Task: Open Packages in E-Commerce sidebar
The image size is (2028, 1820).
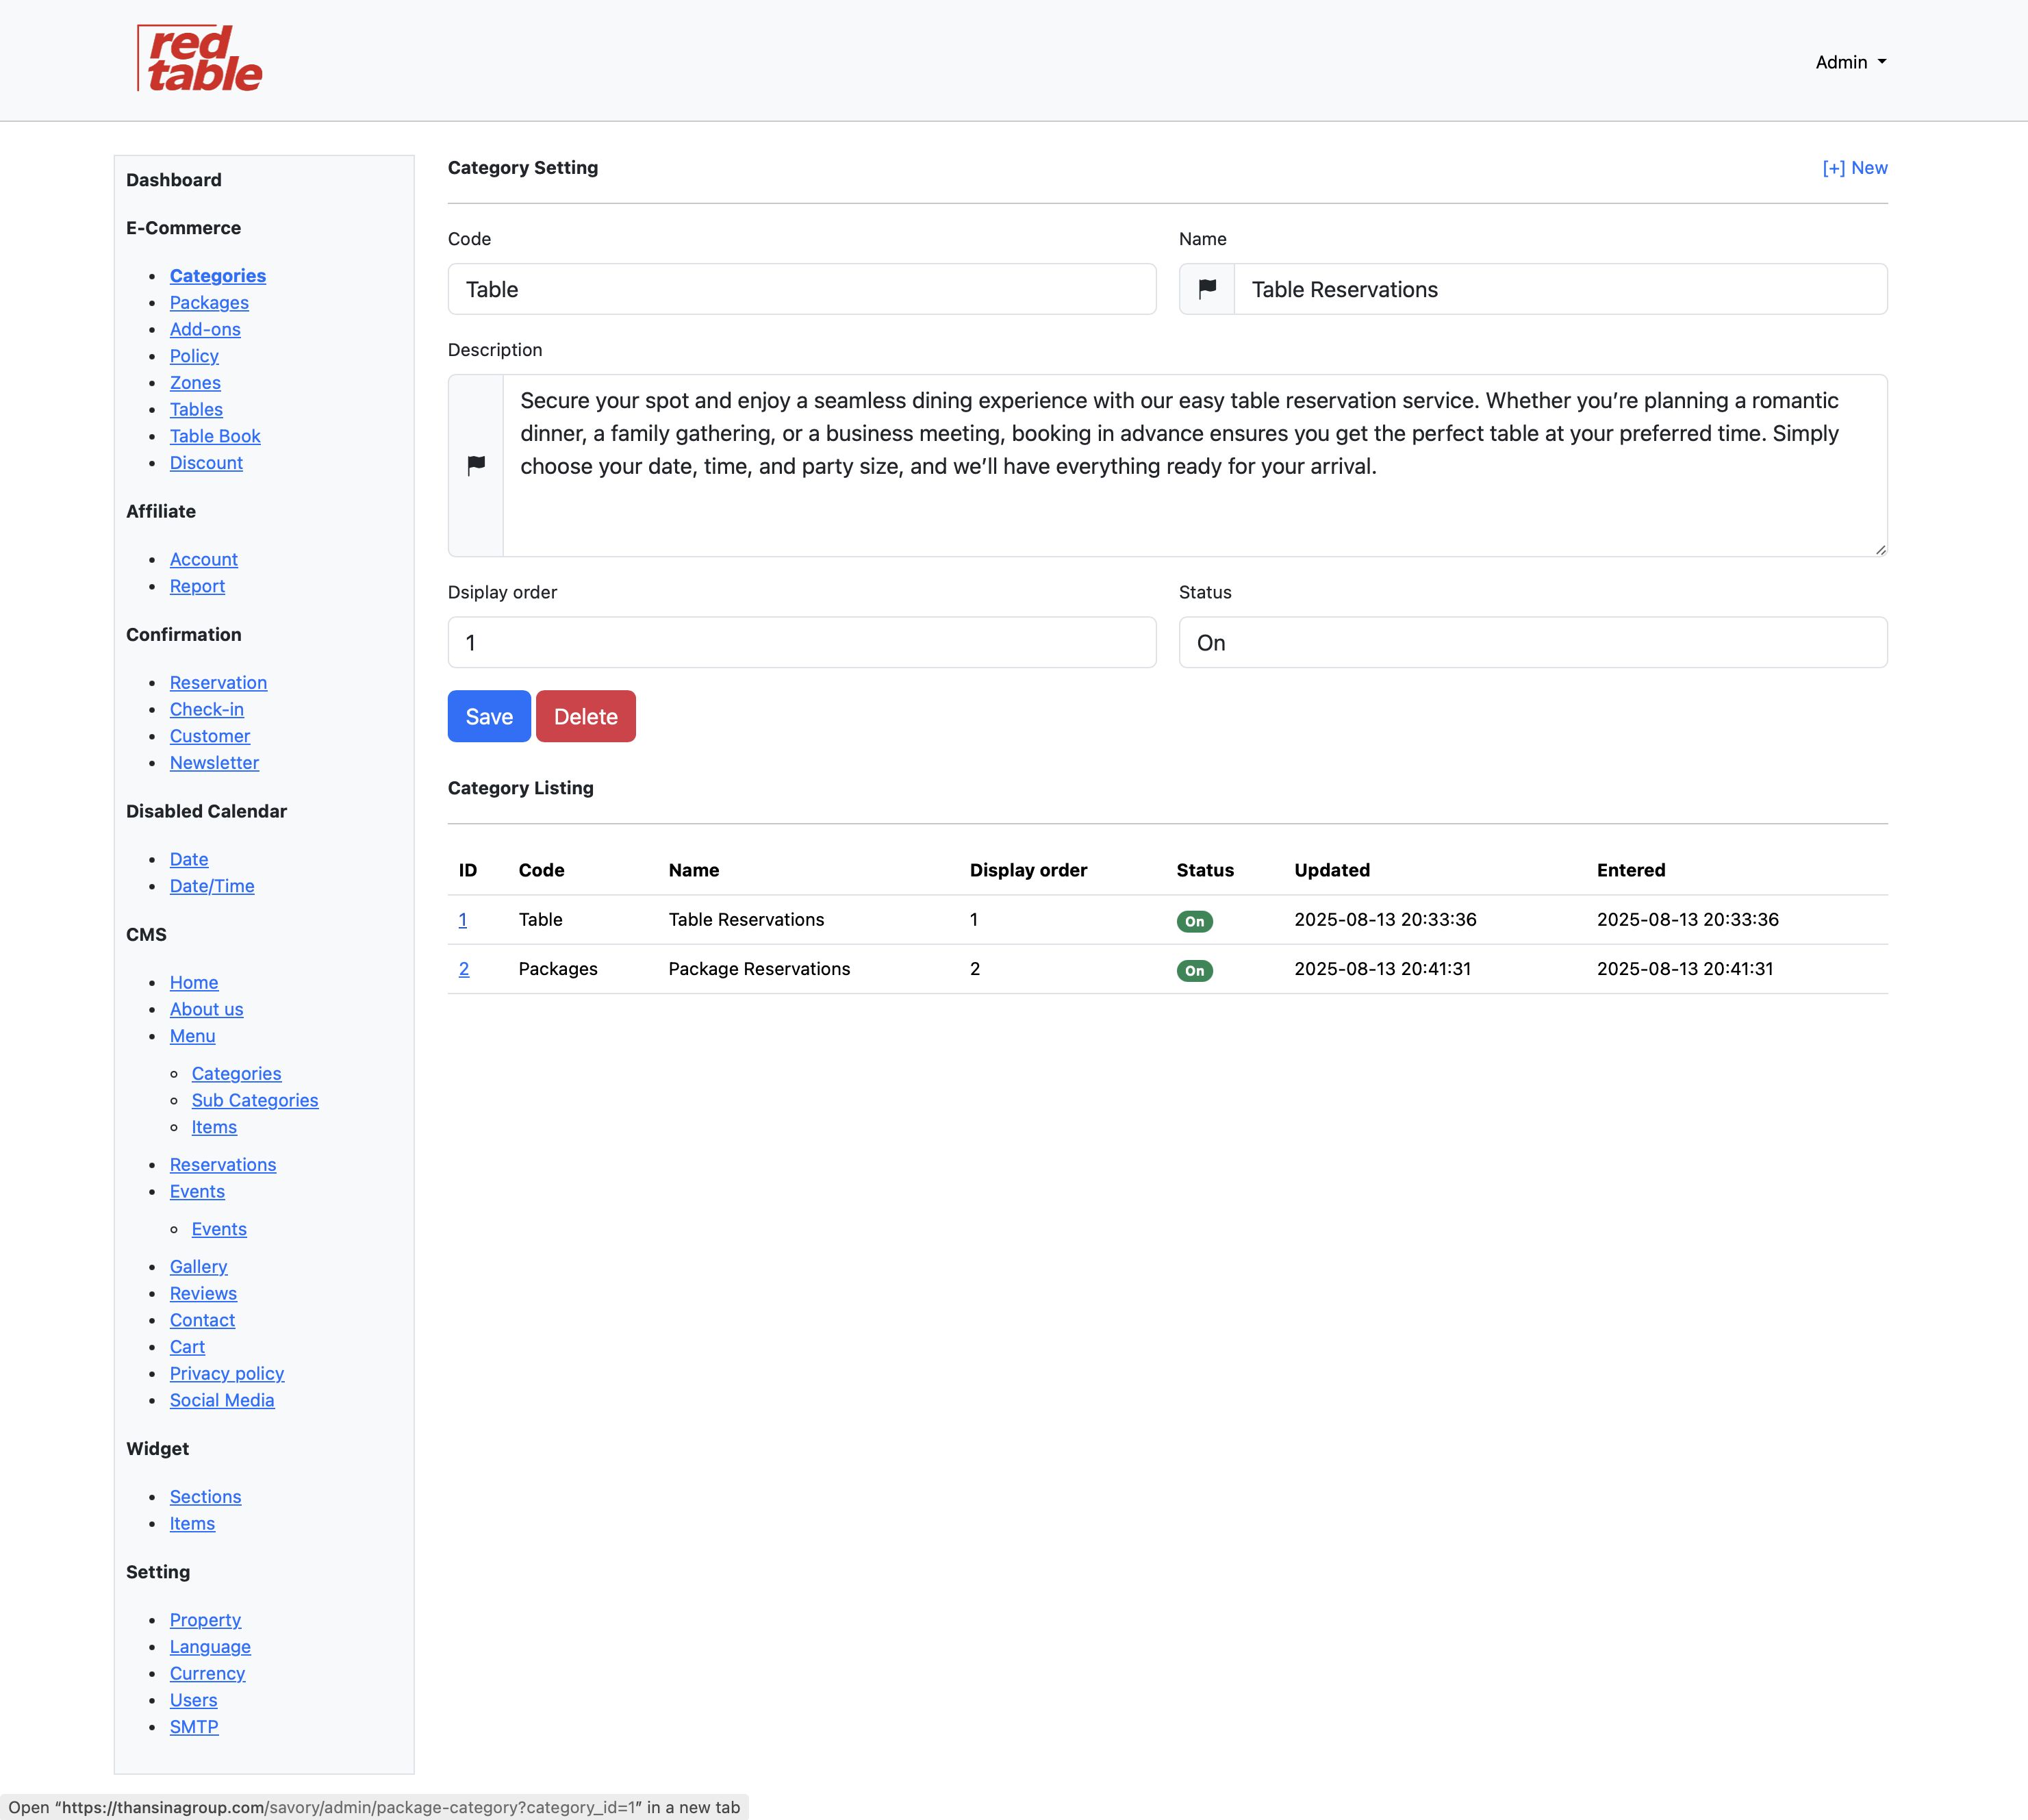Action: point(209,303)
